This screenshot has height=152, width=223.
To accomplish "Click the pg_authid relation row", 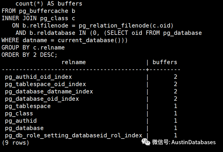I will [21, 121].
